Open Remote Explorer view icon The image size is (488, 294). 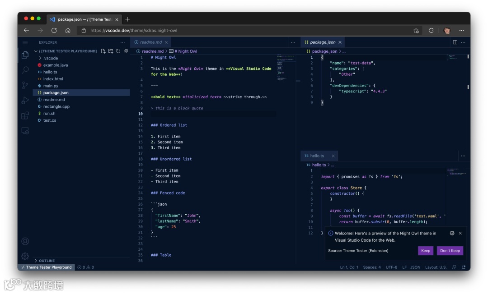(25, 131)
